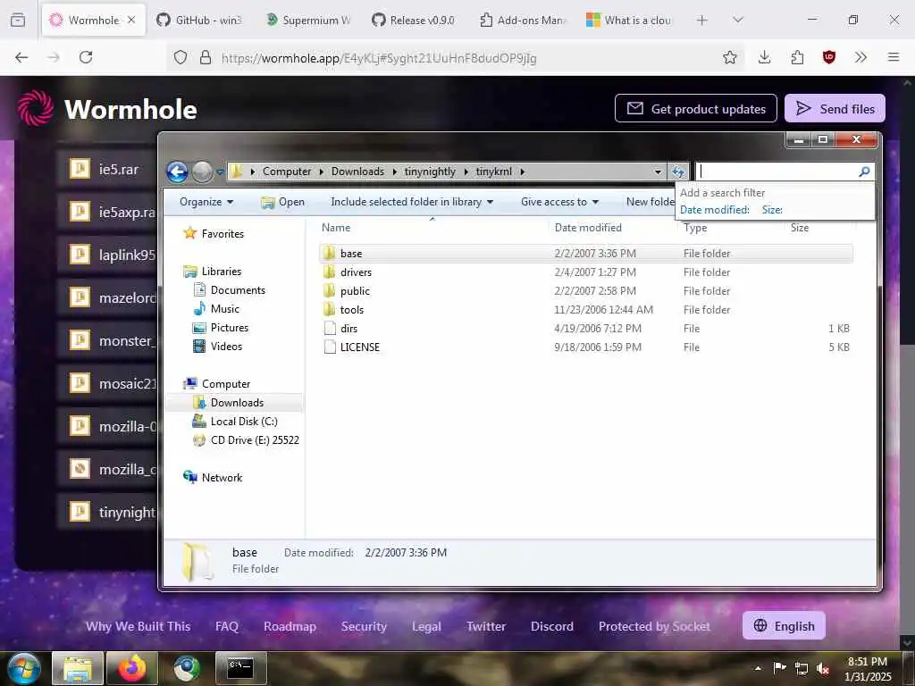Switch to the GitHub - win3 tab

coord(199,20)
